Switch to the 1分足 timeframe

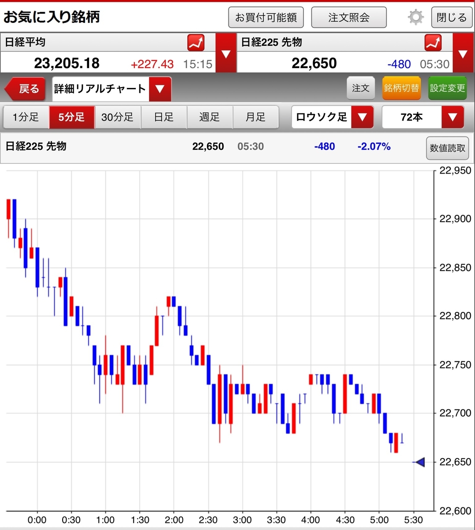(x=26, y=117)
